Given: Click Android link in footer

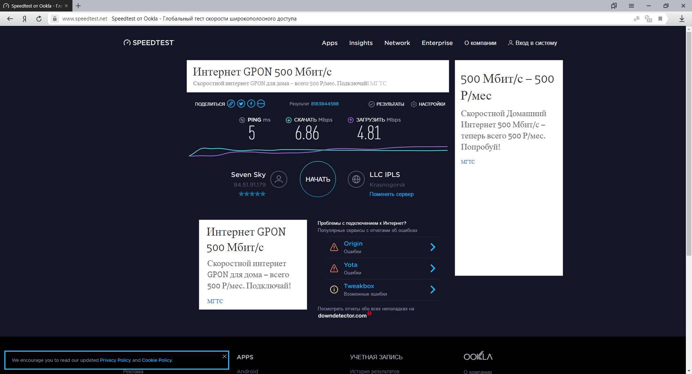Looking at the screenshot, I should click(247, 371).
